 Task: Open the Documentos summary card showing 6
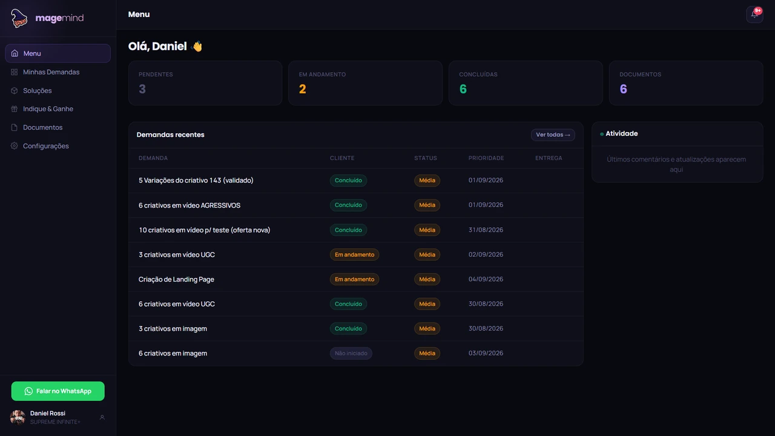pyautogui.click(x=686, y=83)
